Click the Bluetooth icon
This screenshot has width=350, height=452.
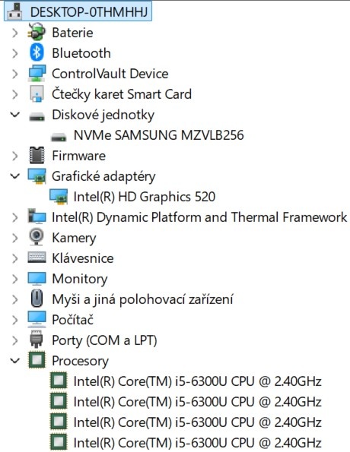pos(37,52)
